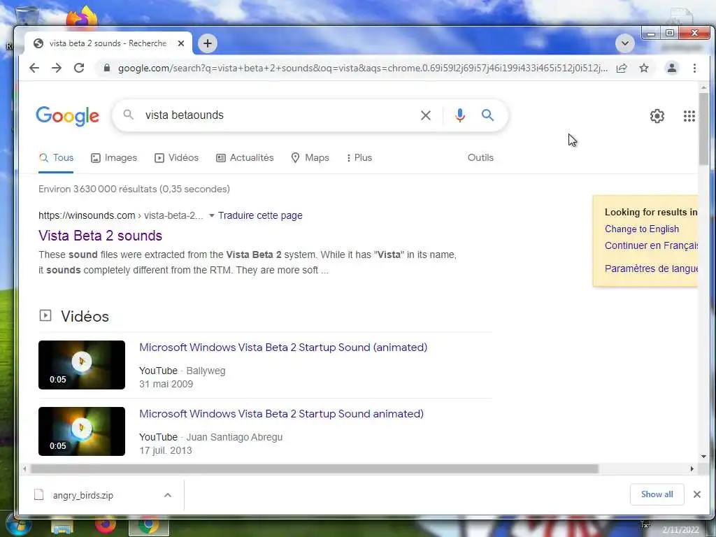Screen dimensions: 716x537
Task: Share this page via the share icon
Action: coord(622,68)
